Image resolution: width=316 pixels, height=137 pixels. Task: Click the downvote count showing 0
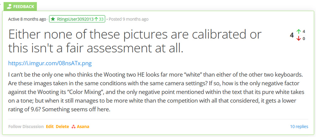[304, 39]
